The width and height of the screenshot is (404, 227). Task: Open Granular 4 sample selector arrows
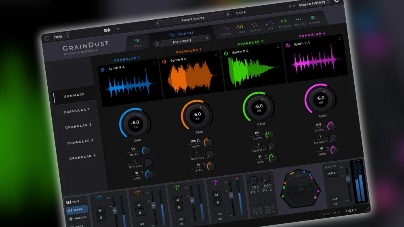[x=340, y=39]
